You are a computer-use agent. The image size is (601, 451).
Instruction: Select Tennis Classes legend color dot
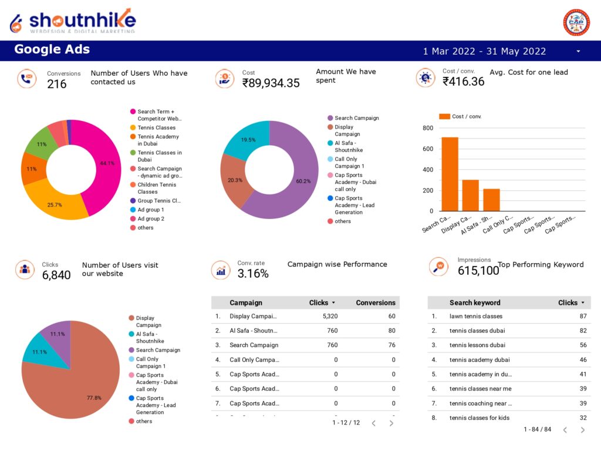click(133, 127)
